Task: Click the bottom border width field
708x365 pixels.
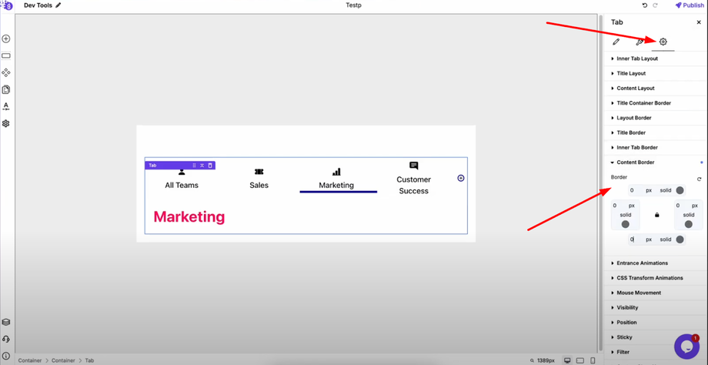Action: (636, 239)
